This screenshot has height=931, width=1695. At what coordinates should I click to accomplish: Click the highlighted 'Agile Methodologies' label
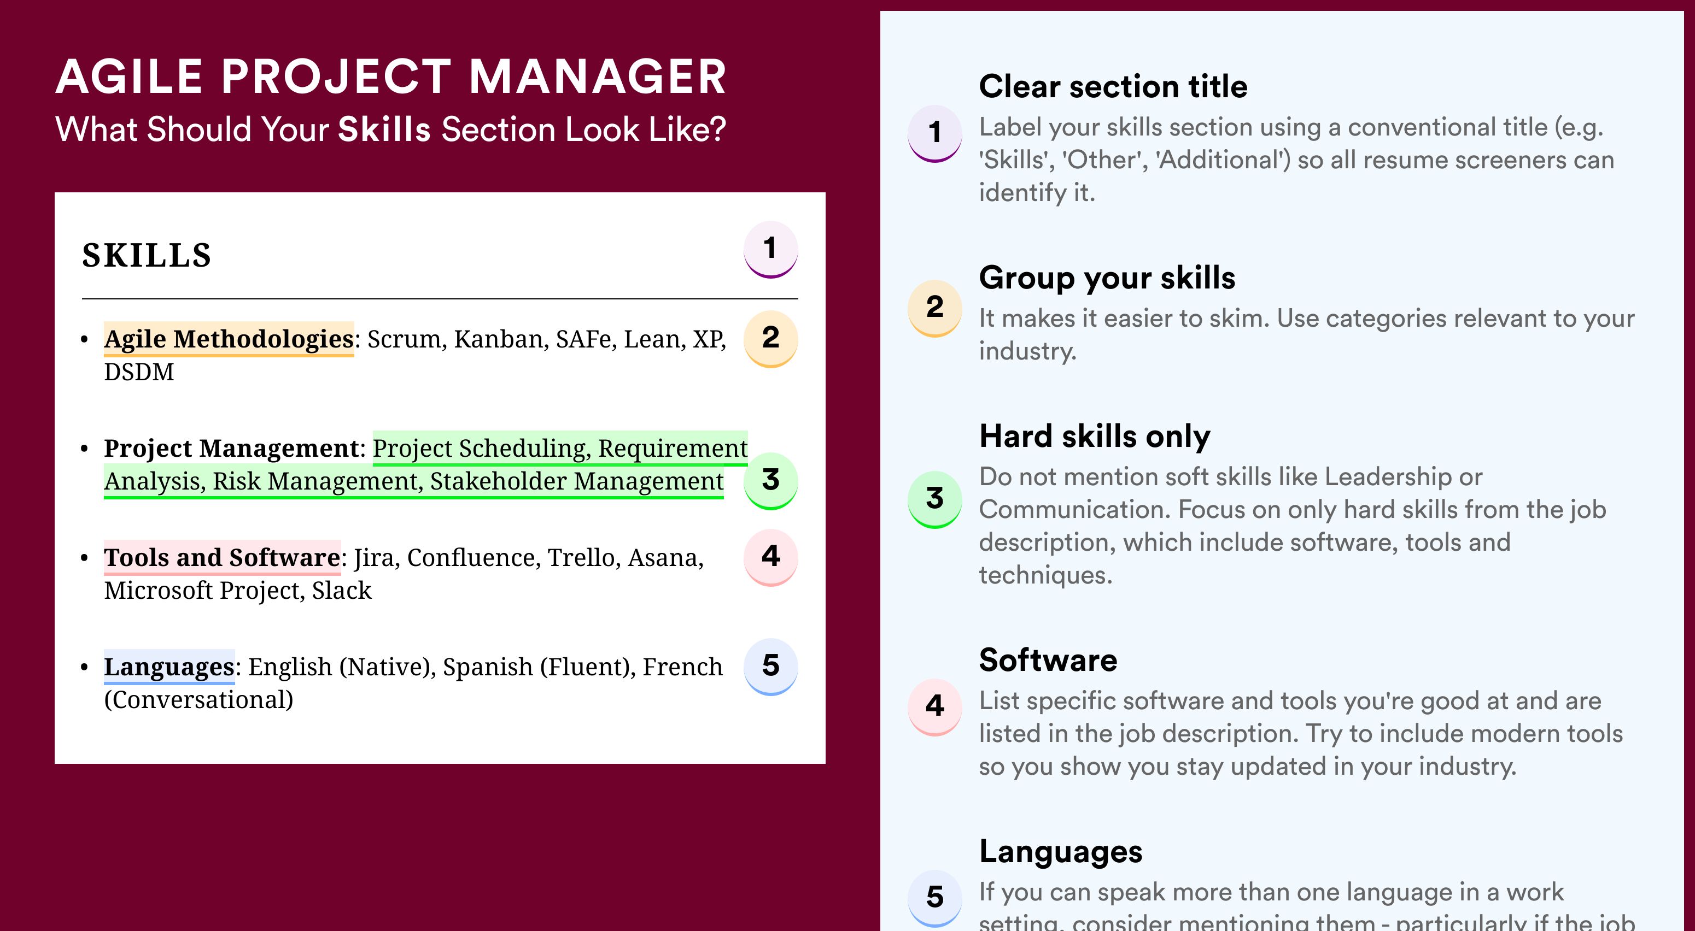(229, 339)
